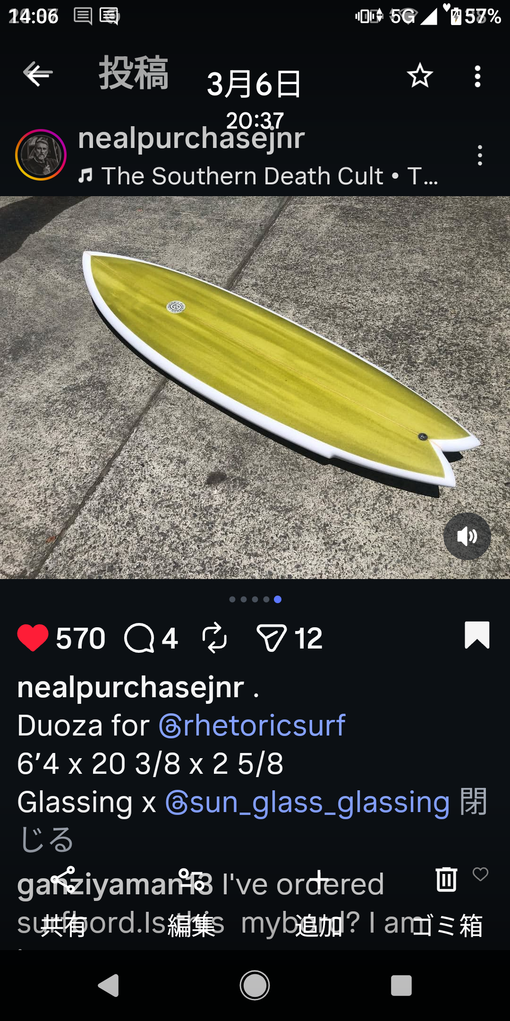
Task: Tap the repost arrows icon
Action: pyautogui.click(x=214, y=638)
